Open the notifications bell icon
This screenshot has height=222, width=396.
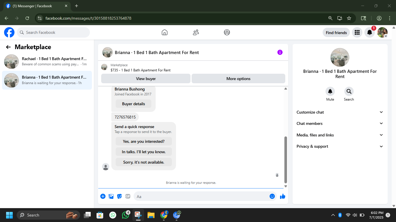pyautogui.click(x=370, y=32)
